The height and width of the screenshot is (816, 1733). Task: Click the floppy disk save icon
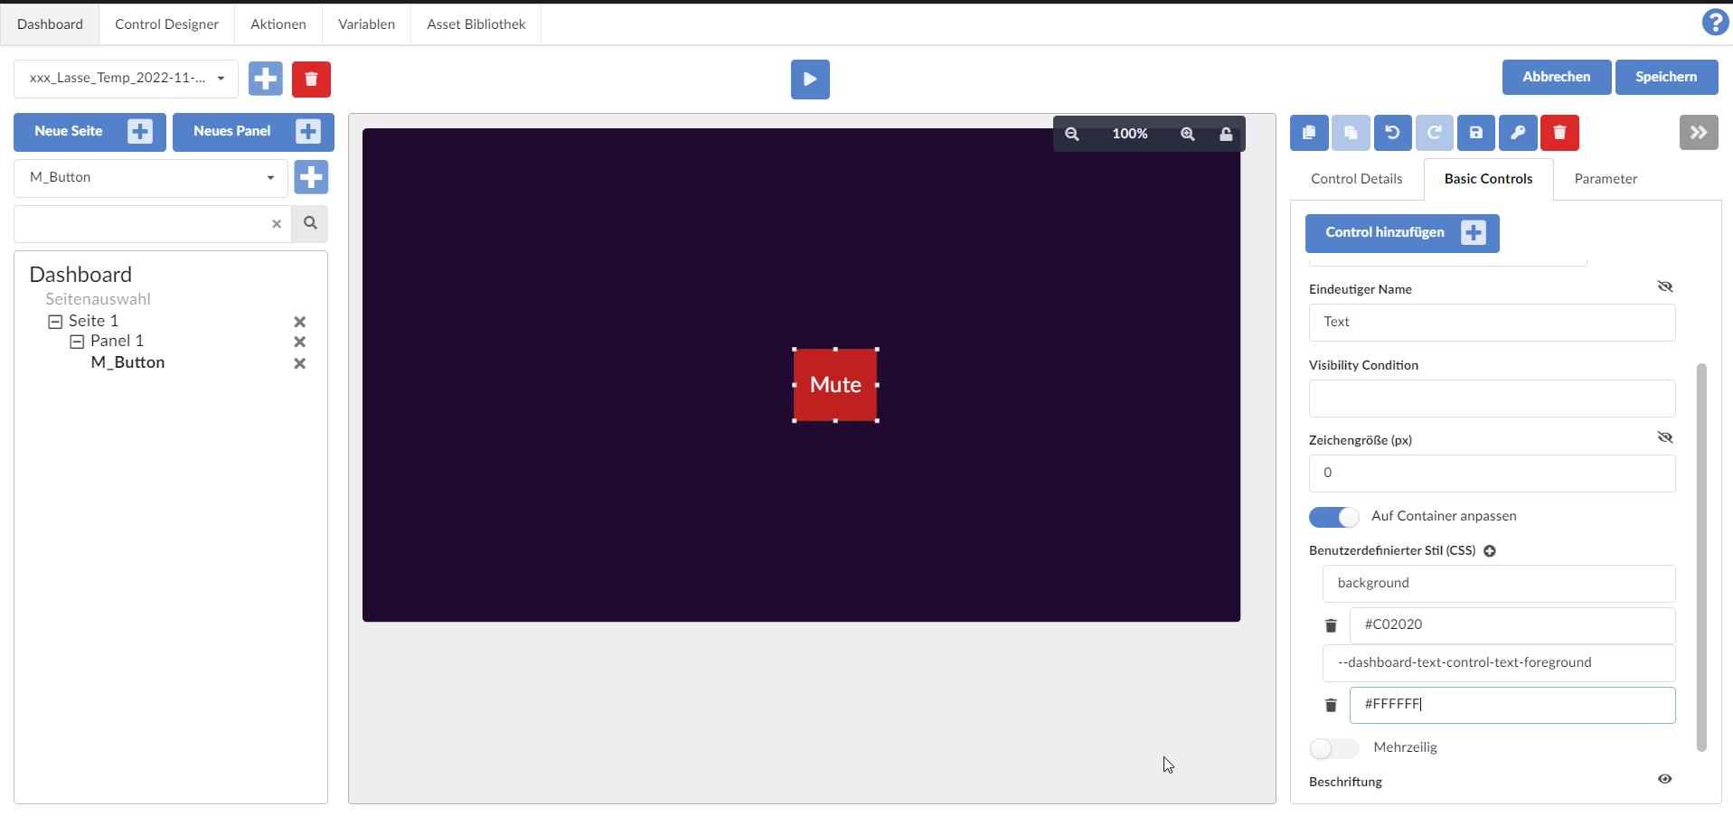[1475, 133]
